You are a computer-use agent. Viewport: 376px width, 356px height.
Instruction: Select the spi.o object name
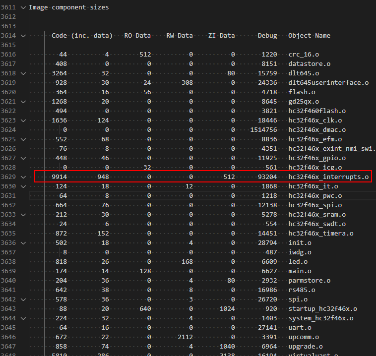pyautogui.click(x=298, y=299)
